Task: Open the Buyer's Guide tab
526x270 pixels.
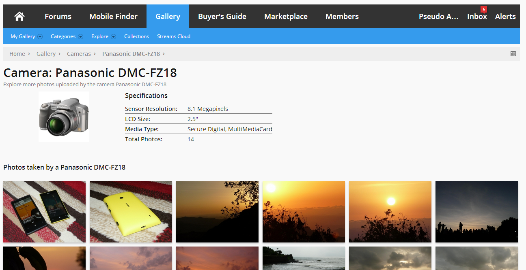Action: click(x=222, y=17)
